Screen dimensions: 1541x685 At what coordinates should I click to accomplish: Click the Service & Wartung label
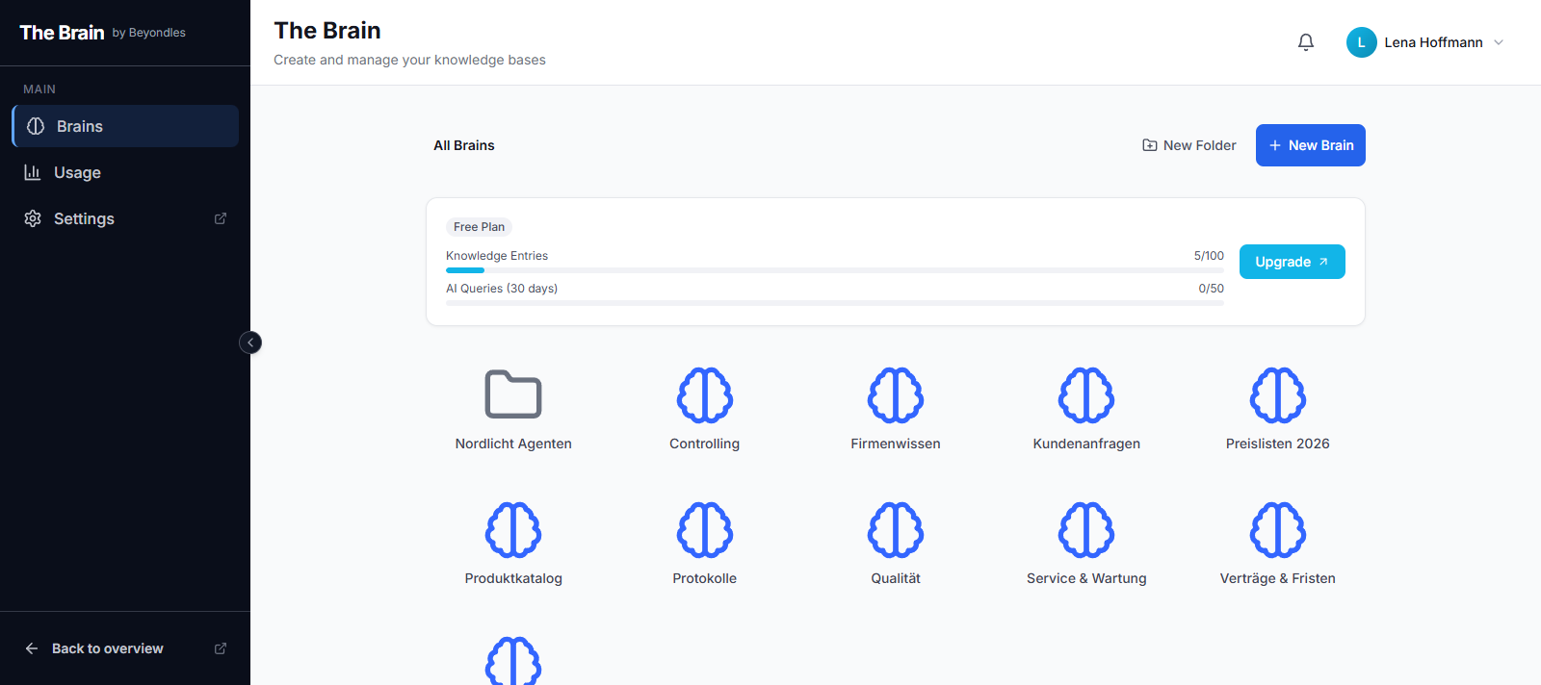coord(1086,578)
